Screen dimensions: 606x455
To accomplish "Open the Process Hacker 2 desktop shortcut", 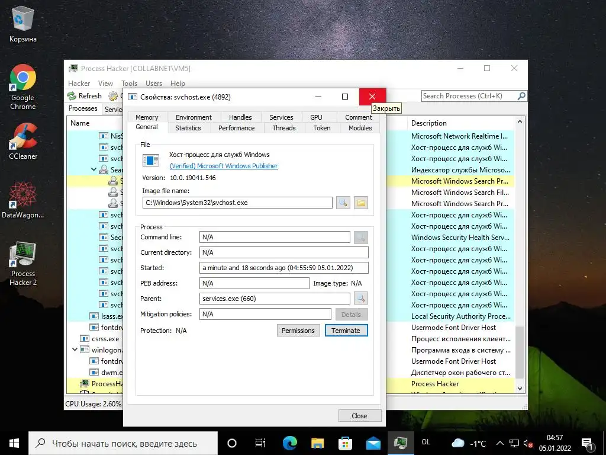I will [x=23, y=263].
